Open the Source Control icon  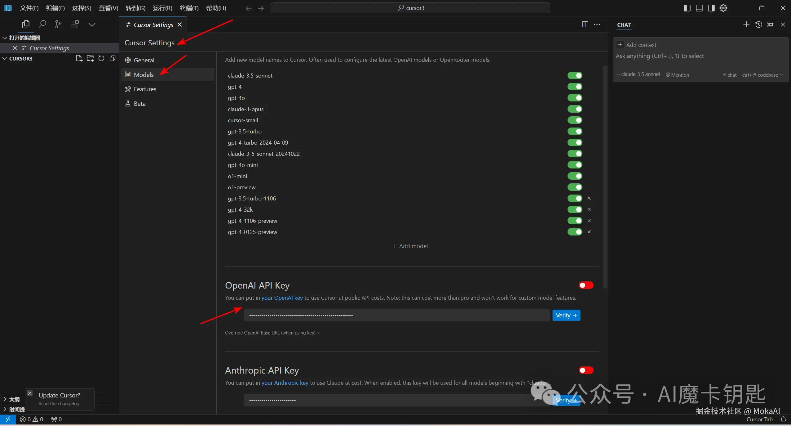58,24
